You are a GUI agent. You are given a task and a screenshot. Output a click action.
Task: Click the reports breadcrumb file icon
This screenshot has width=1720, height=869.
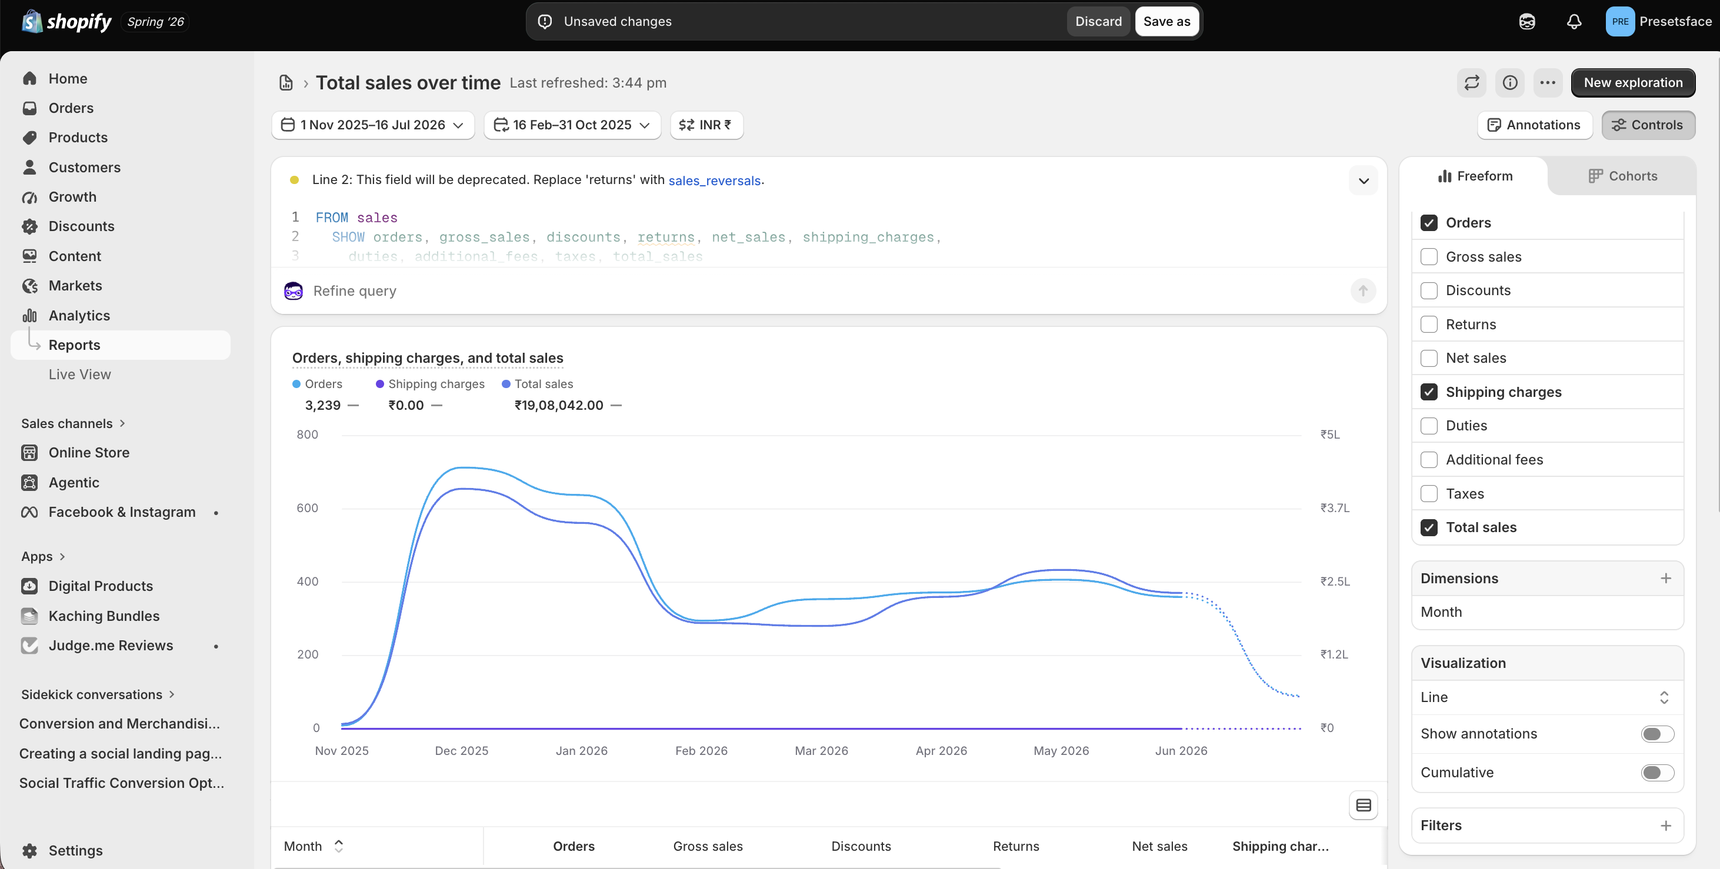[286, 83]
